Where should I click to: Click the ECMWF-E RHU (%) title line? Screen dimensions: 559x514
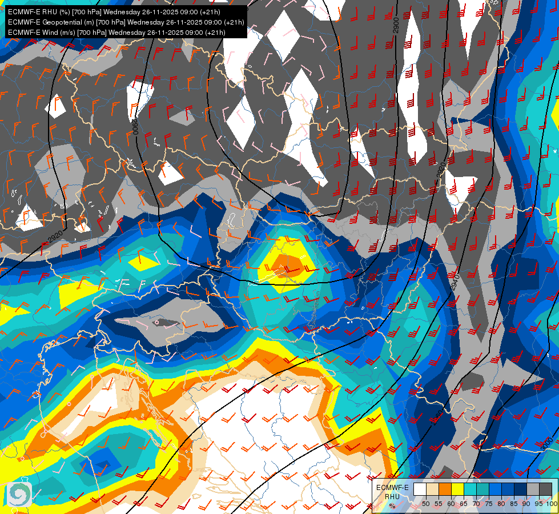pos(114,12)
